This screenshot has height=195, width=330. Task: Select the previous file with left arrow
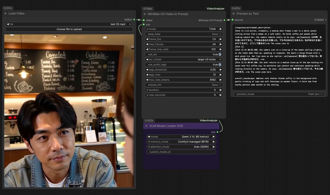[x=7, y=24]
